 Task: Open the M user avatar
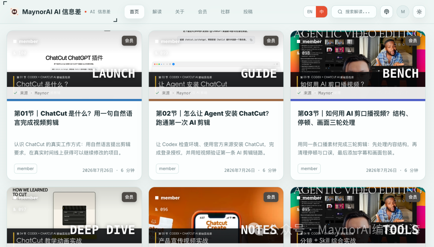(403, 12)
